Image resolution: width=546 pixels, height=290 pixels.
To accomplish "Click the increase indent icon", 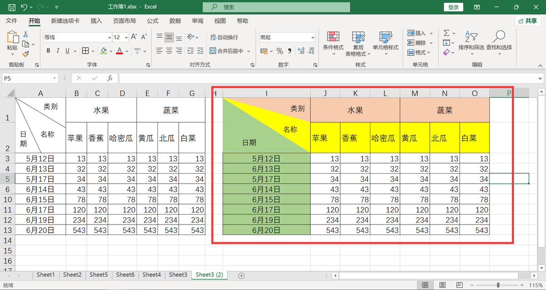I will click(201, 51).
